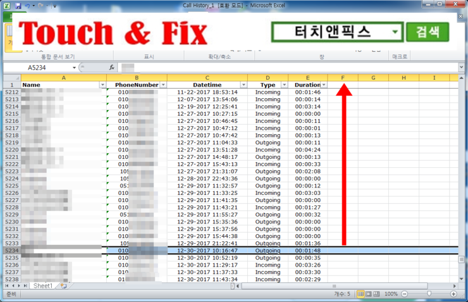Open the Duration column filter dropdown

coord(324,85)
